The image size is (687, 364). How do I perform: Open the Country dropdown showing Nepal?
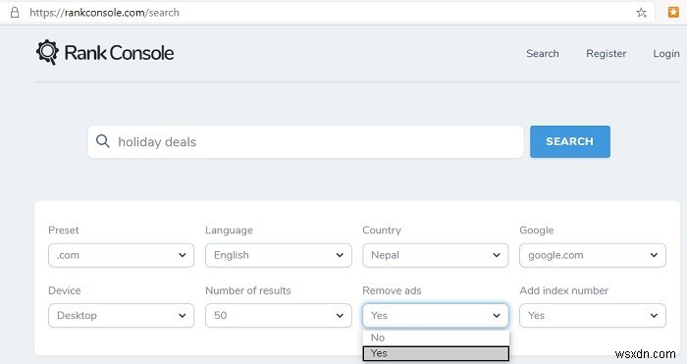(x=435, y=255)
